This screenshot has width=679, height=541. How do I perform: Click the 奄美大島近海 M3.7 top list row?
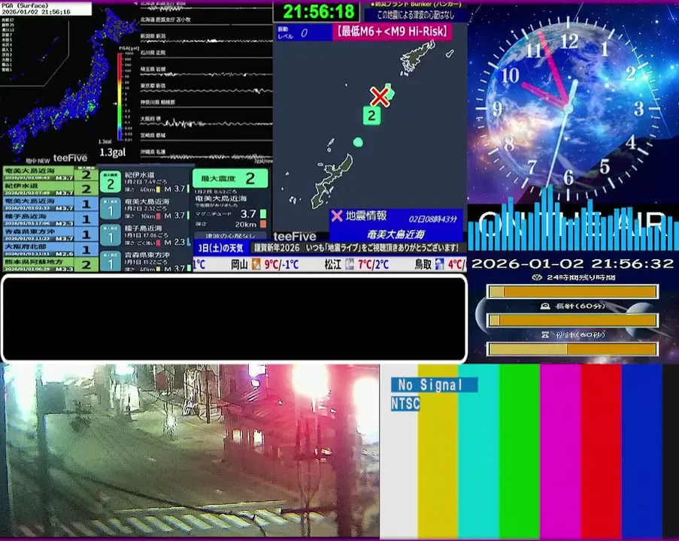[50, 174]
